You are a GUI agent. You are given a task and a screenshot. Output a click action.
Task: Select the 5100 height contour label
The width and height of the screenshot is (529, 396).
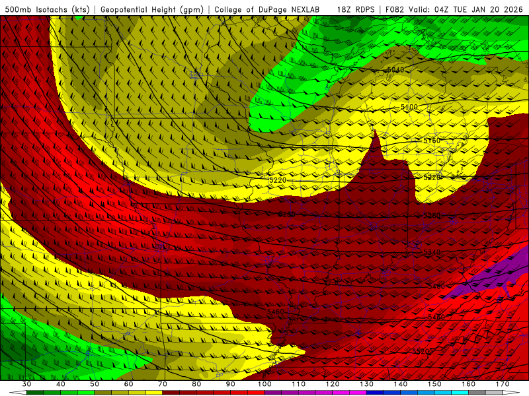tap(409, 107)
